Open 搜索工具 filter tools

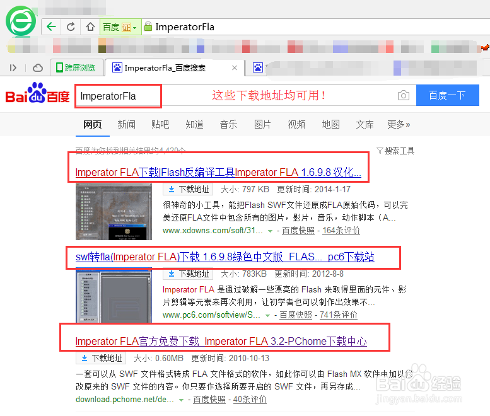pos(395,151)
